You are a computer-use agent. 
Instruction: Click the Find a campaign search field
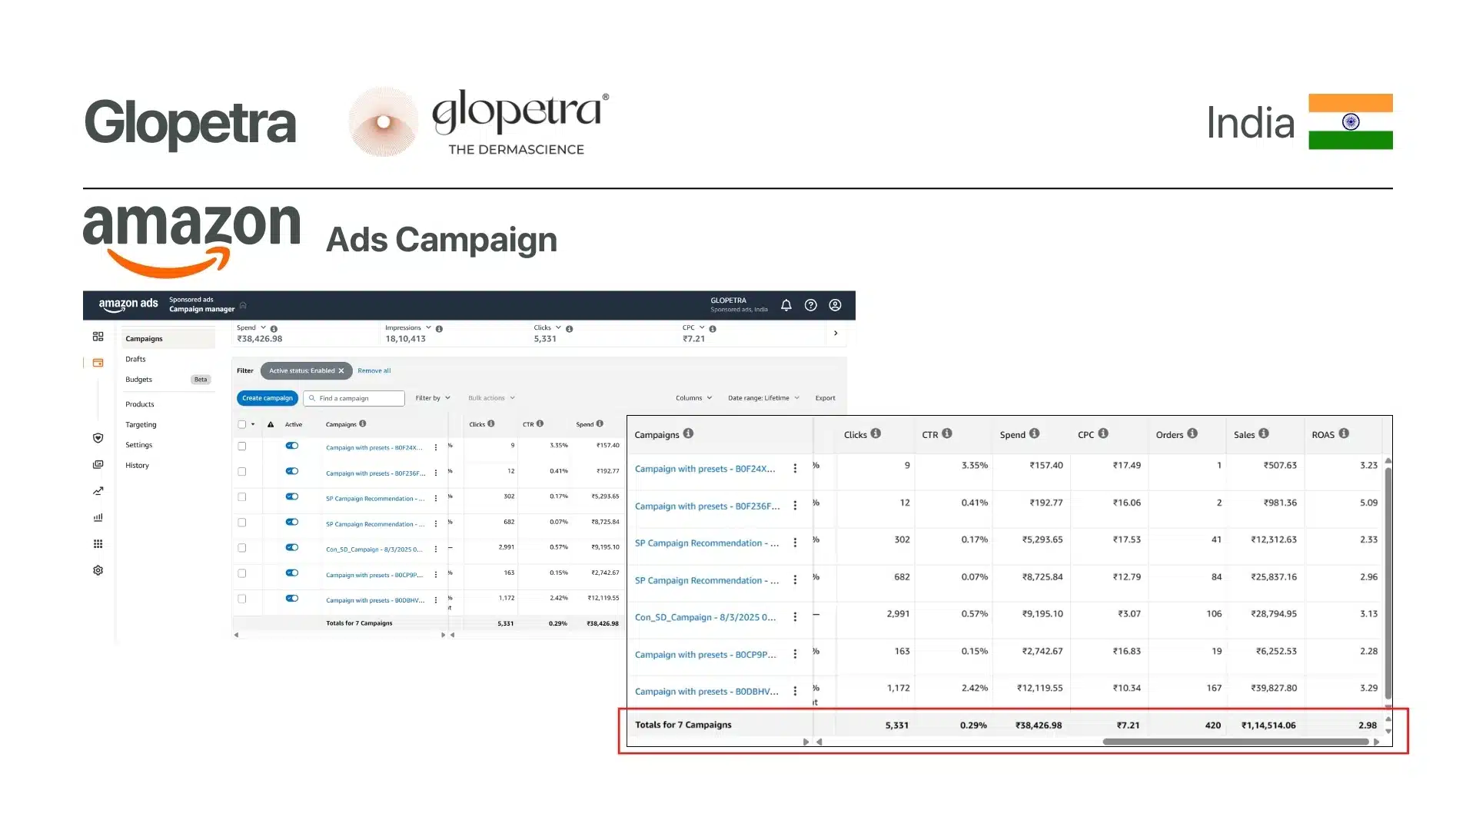[354, 398]
